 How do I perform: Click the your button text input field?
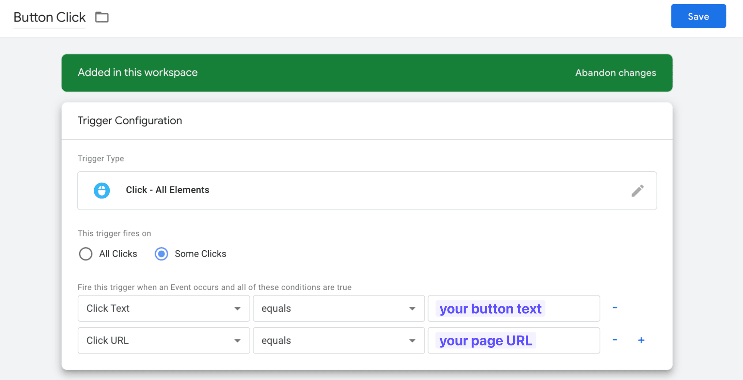(514, 308)
